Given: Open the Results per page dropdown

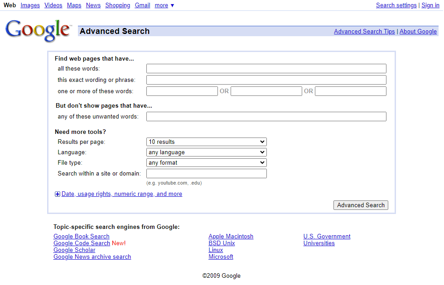Looking at the screenshot, I should click(207, 142).
